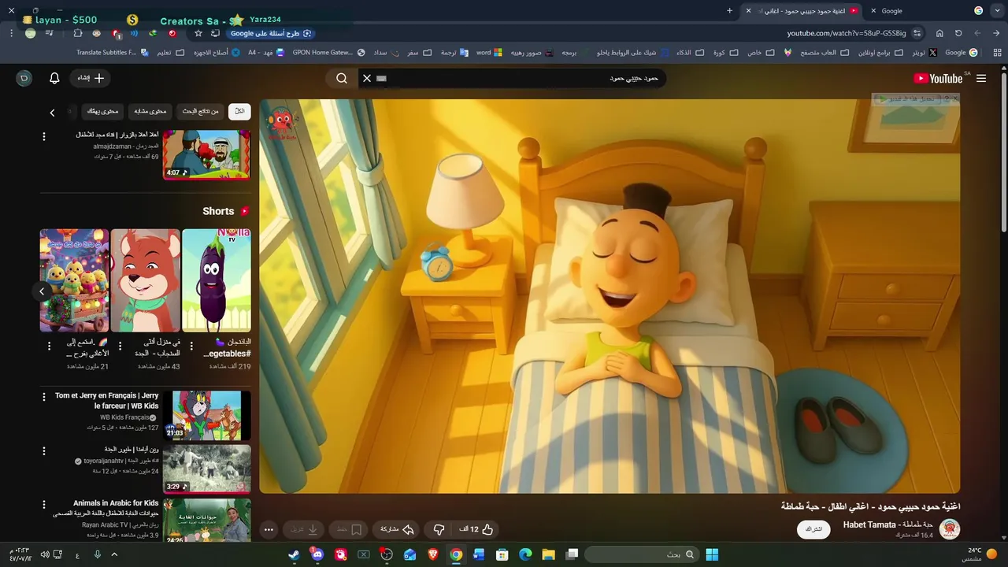Open toyoraljanahtv 3:29 video thumbnail
This screenshot has height=567, width=1008.
[207, 469]
